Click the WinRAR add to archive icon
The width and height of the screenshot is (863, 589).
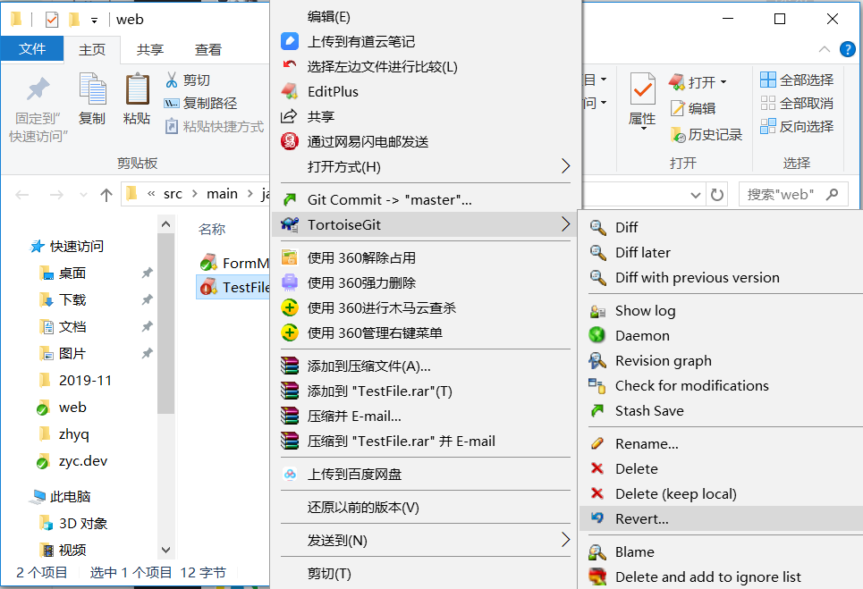(x=290, y=366)
